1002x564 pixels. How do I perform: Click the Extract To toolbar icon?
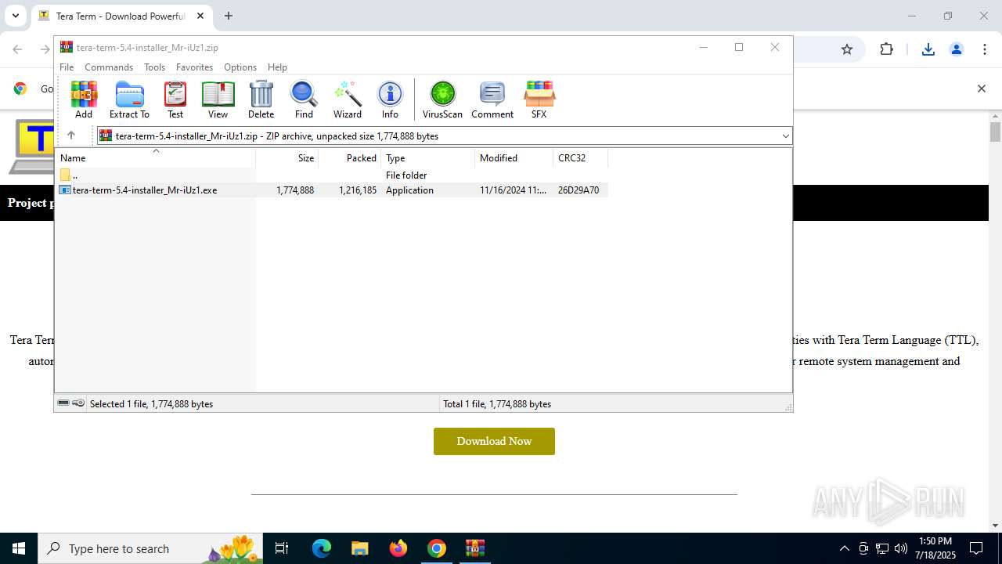click(129, 99)
